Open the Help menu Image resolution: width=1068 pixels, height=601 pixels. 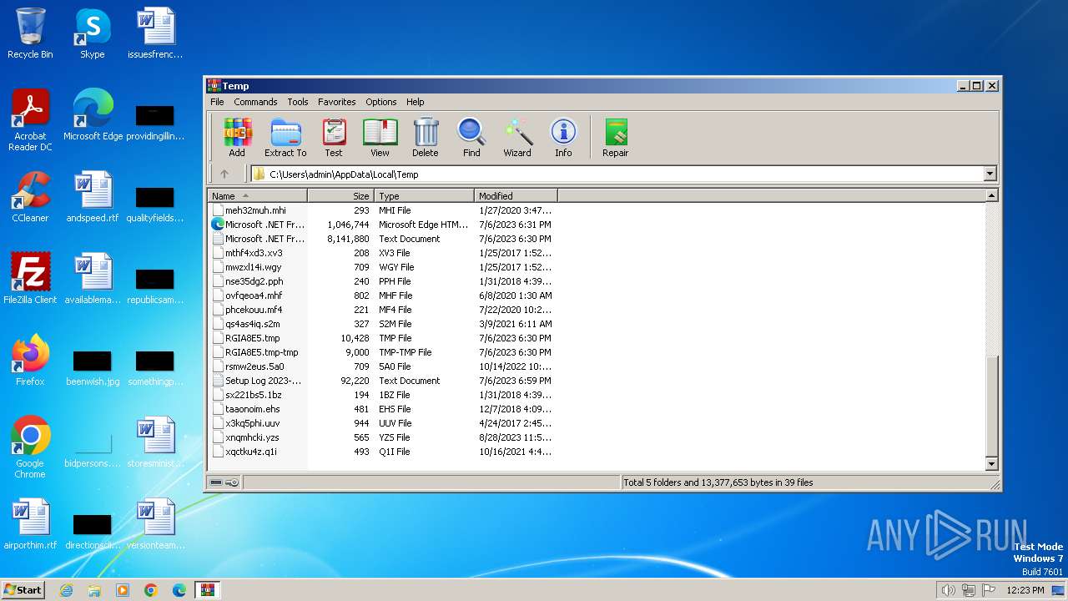(x=415, y=102)
